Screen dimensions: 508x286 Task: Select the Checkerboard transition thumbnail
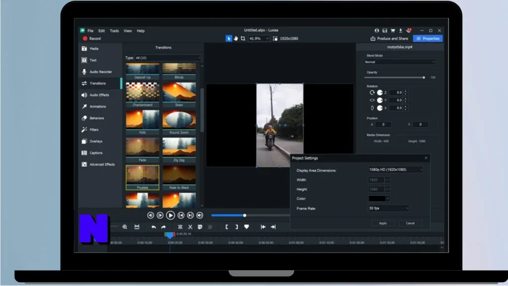pos(142,95)
